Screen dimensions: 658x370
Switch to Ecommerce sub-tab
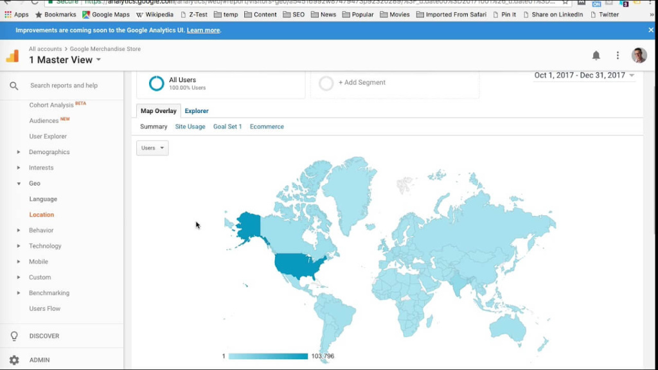coord(267,127)
